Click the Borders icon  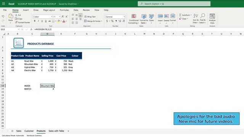pyautogui.click(x=53, y=21)
